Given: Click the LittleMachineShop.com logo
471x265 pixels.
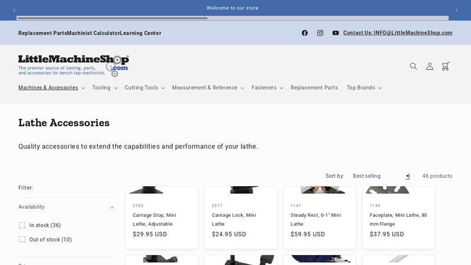Looking at the screenshot, I should pyautogui.click(x=74, y=65).
